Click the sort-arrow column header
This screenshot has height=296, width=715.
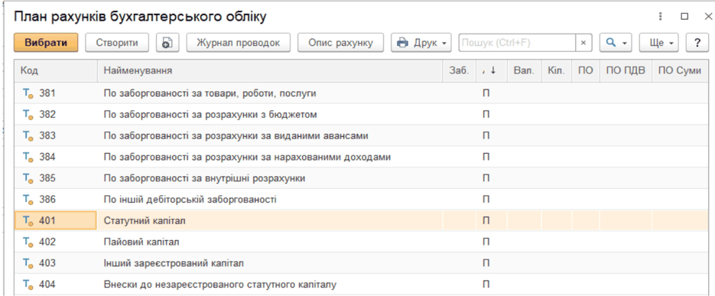(x=492, y=71)
